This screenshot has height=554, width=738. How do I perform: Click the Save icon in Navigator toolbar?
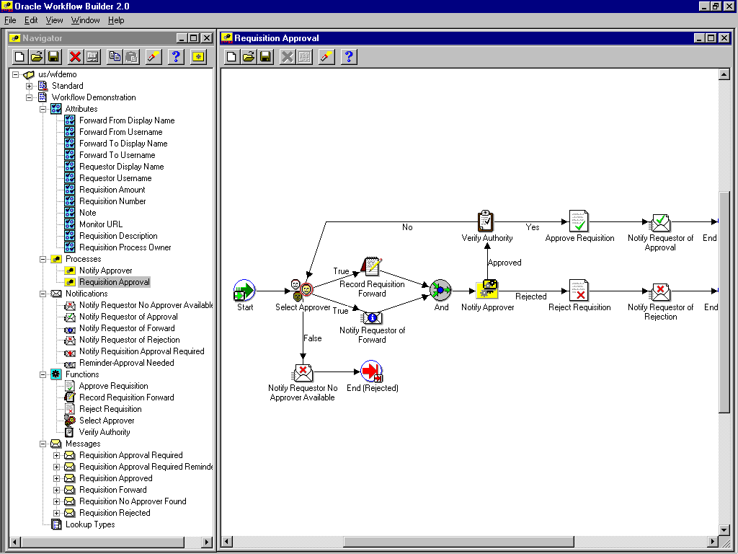click(x=53, y=57)
